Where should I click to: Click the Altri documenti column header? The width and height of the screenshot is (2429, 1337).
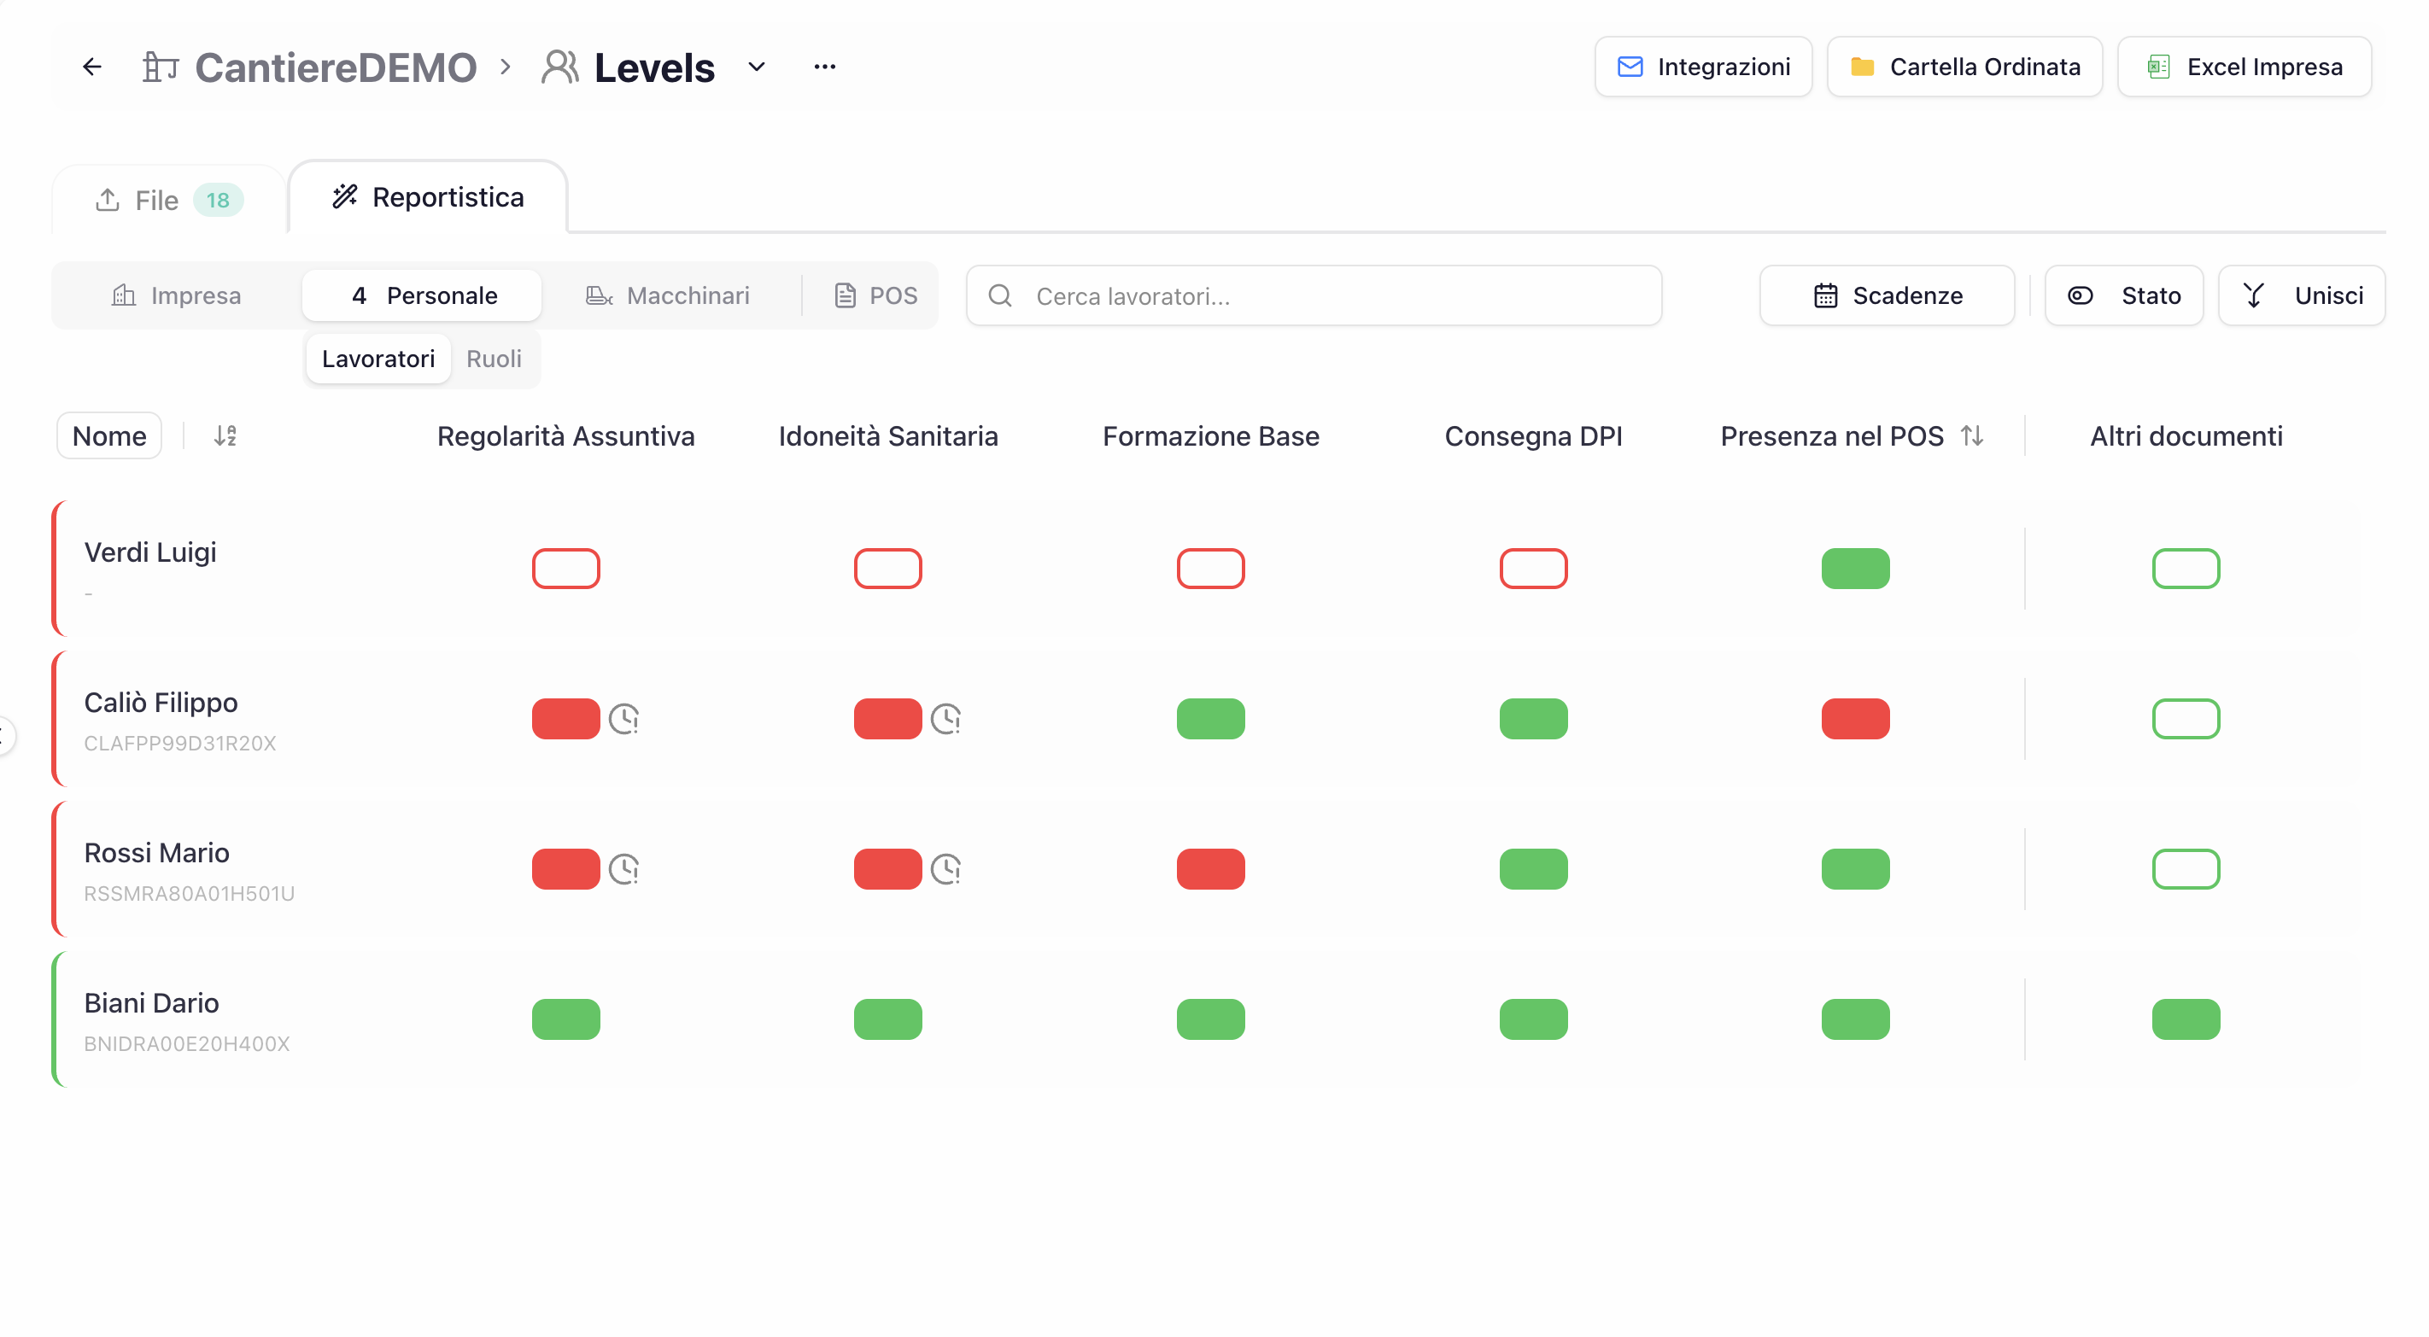pos(2186,436)
